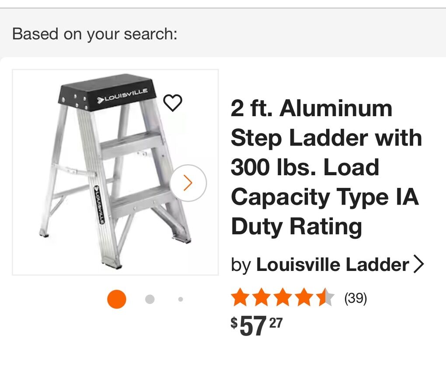Click the $57.27 price text
Image resolution: width=446 pixels, height=367 pixels.
(256, 325)
